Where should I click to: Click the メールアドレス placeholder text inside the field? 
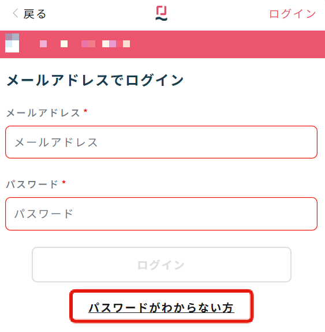pos(56,142)
